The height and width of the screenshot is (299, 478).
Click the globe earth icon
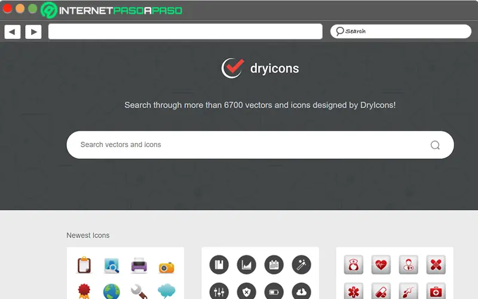point(112,292)
